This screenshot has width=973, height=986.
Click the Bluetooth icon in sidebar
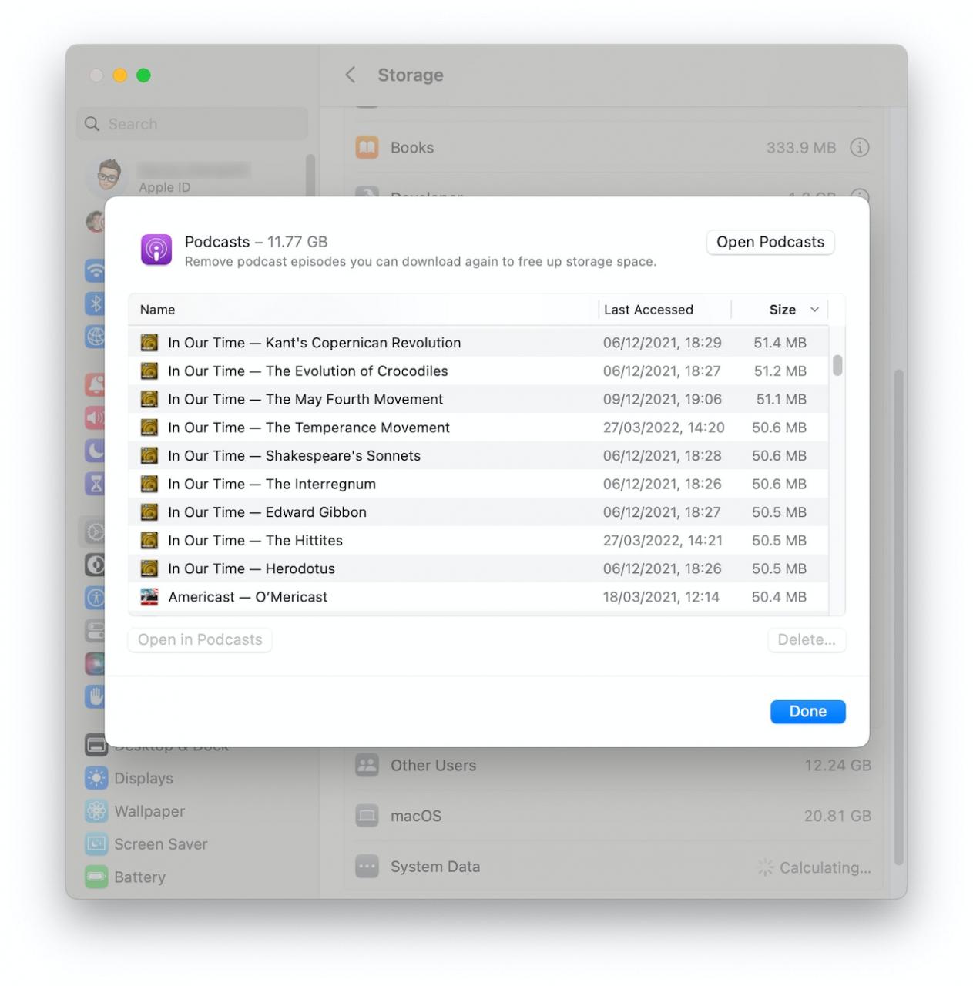pos(96,304)
